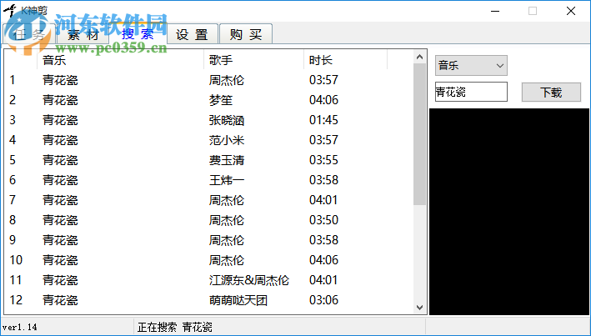Close the K神剪 window
The width and height of the screenshot is (591, 336).
(x=571, y=11)
